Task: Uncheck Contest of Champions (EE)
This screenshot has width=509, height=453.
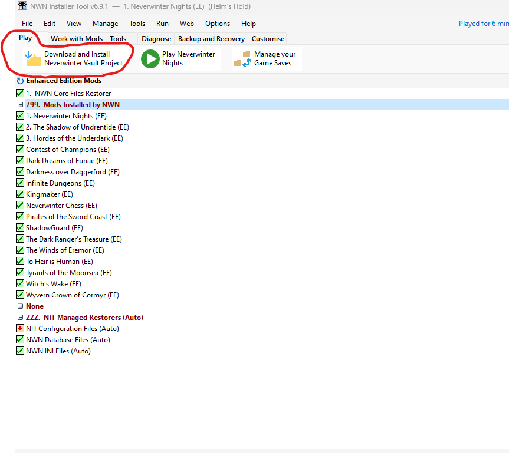Action: (x=20, y=149)
